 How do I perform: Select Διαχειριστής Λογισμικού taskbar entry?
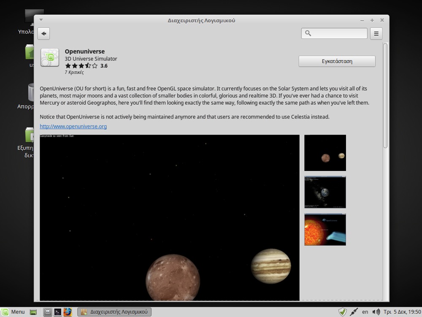[114, 312]
